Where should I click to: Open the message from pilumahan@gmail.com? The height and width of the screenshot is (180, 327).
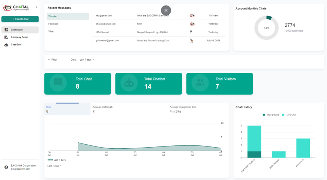tap(160, 41)
